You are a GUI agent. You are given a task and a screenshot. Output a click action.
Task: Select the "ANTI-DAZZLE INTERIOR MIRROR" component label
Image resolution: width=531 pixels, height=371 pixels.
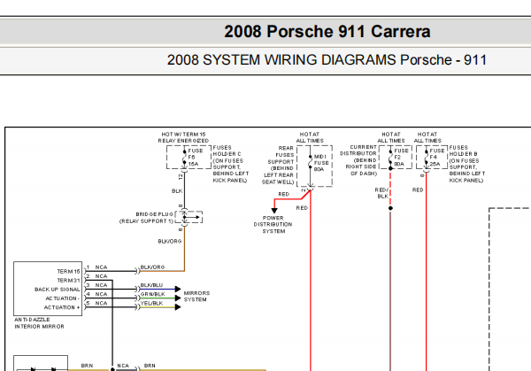39,323
